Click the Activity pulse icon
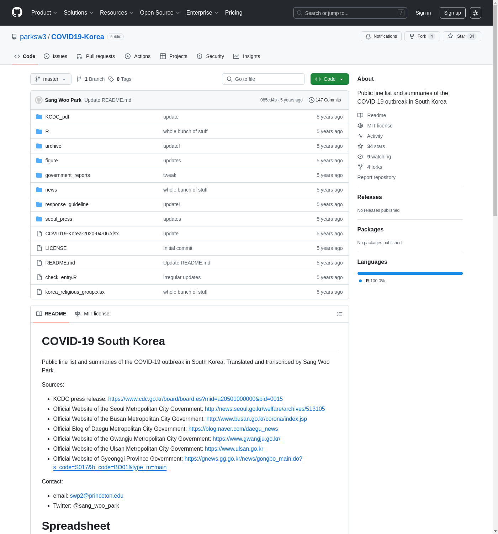The height and width of the screenshot is (534, 498). click(360, 136)
